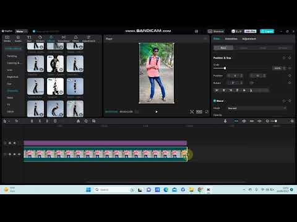The height and width of the screenshot is (222, 297).
Task: Select the highlighted Distortion effects category
Action: (x=12, y=91)
